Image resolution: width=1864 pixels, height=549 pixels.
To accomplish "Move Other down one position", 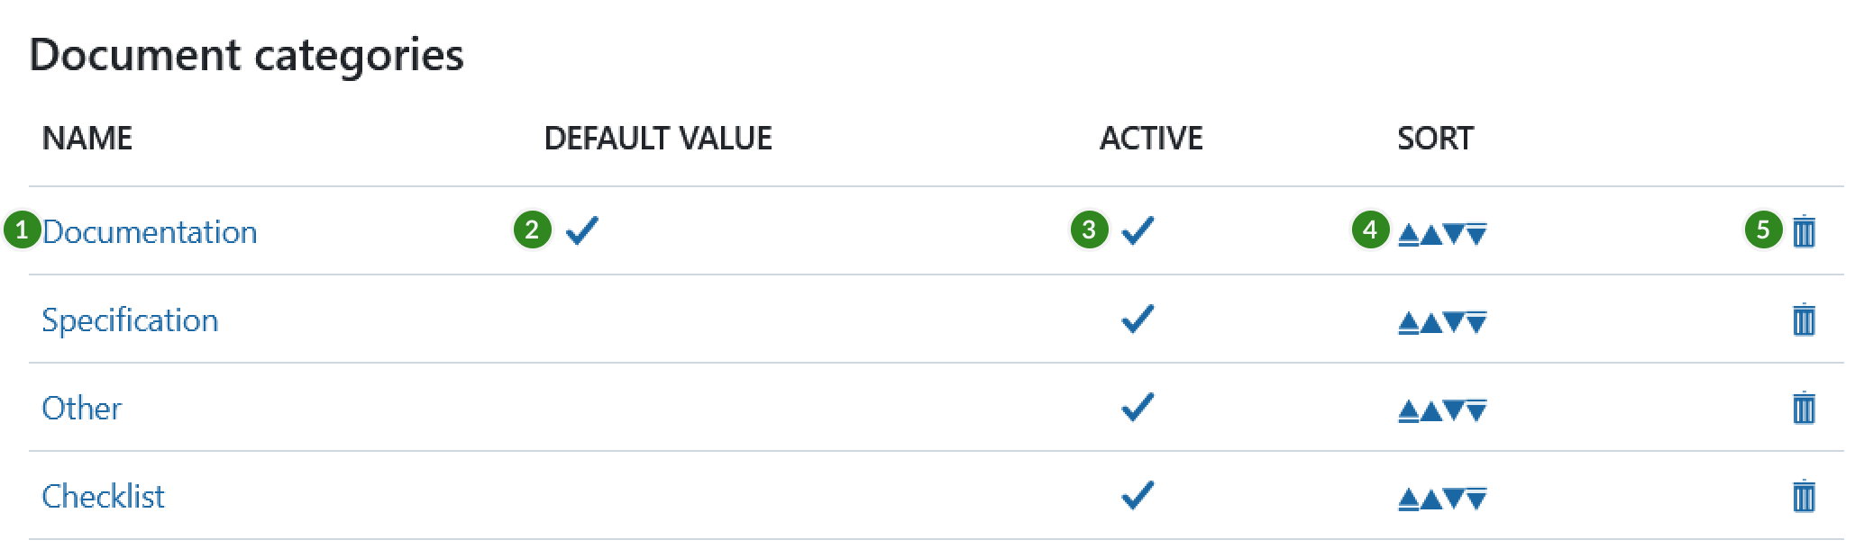I will (x=1453, y=411).
